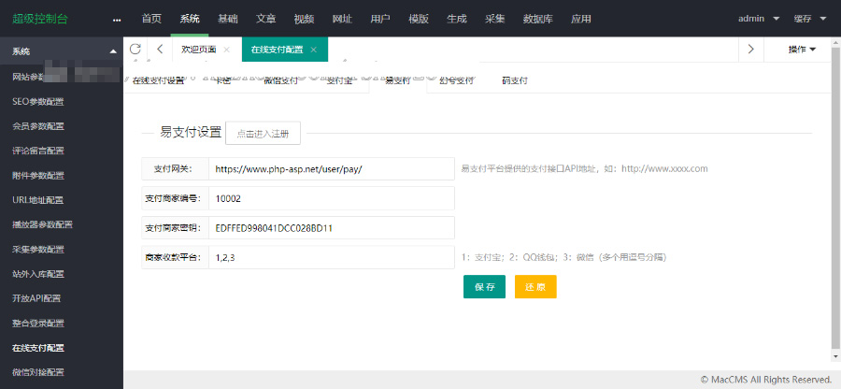Open the 操作 dropdown menu

[x=802, y=50]
